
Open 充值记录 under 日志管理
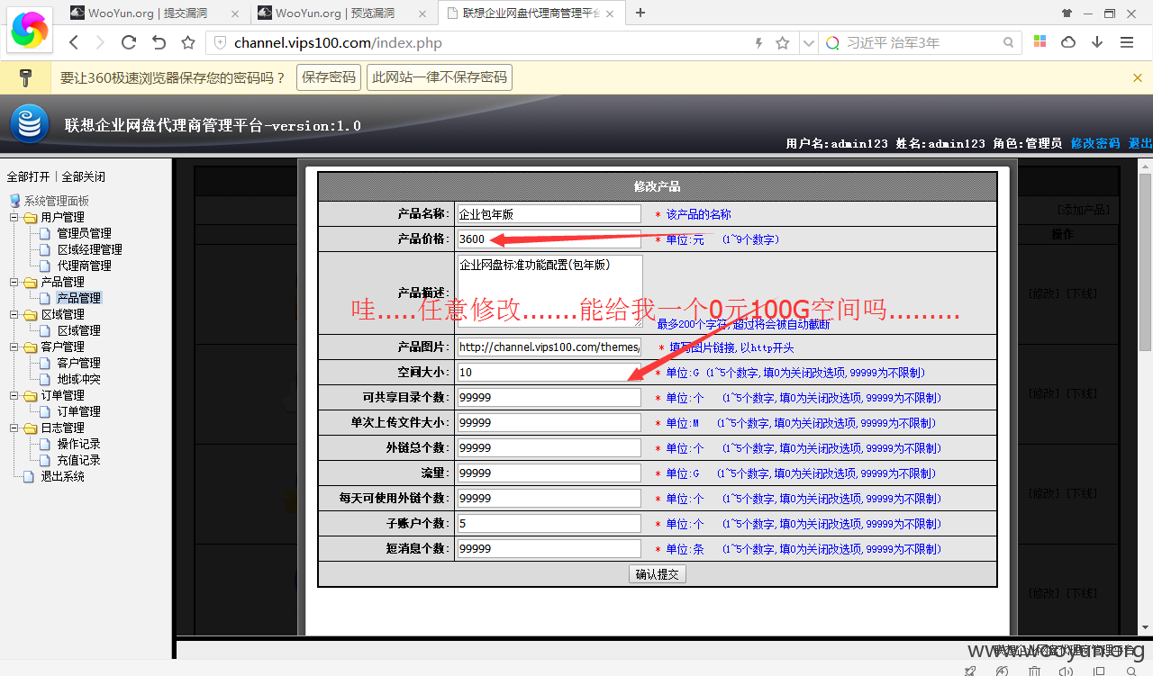pyautogui.click(x=78, y=460)
